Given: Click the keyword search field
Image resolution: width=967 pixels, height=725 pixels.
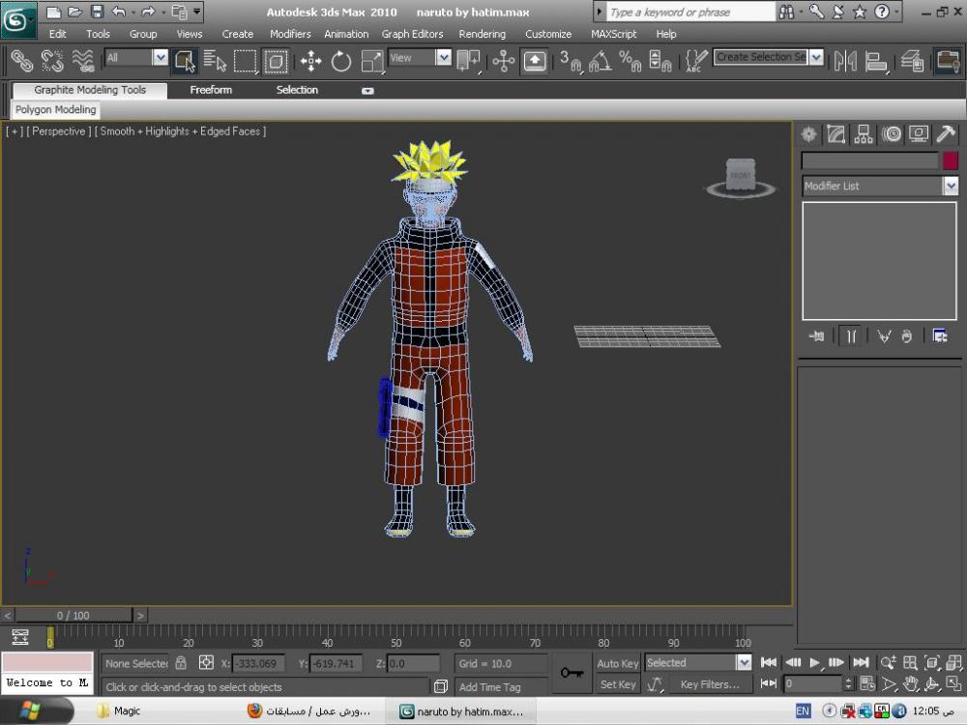Looking at the screenshot, I should click(x=690, y=12).
